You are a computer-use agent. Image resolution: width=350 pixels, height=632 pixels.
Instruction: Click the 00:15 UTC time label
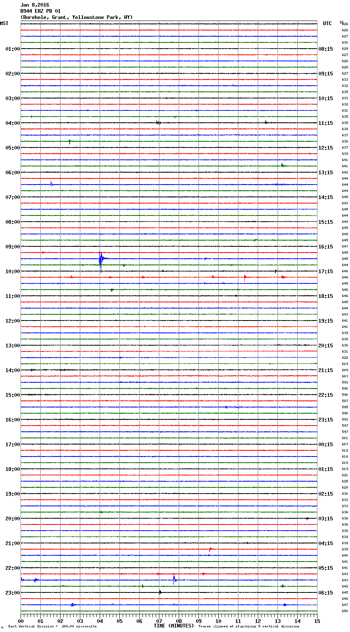pyautogui.click(x=326, y=445)
